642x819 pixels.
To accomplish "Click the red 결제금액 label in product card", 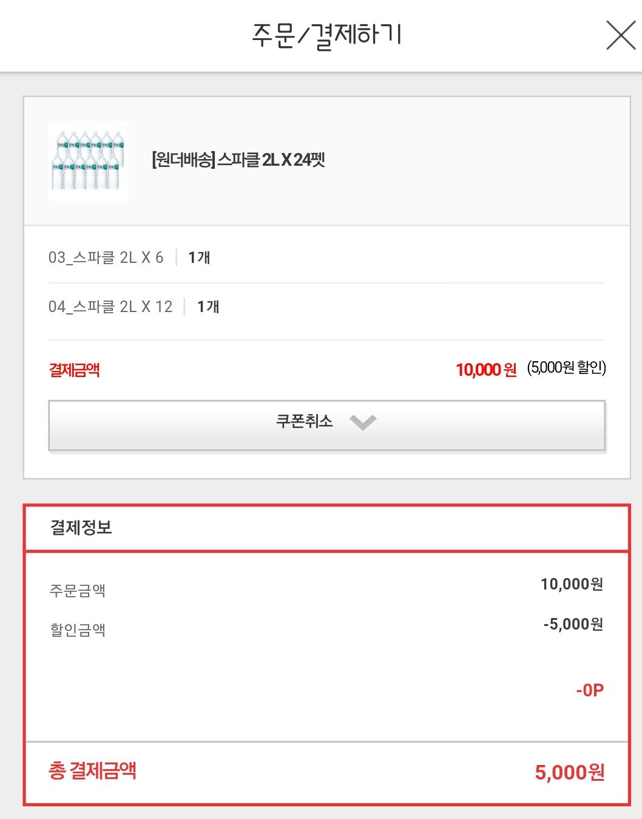I will [x=74, y=370].
